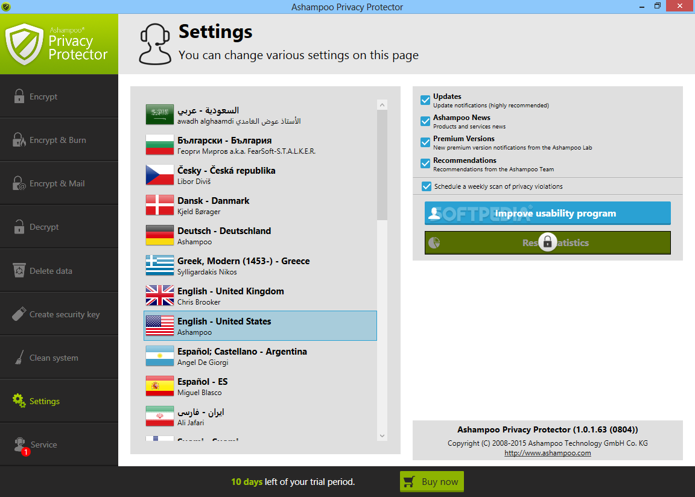Click the Encrypt & Burn flame-lock icon
Image resolution: width=695 pixels, height=497 pixels.
coord(19,139)
